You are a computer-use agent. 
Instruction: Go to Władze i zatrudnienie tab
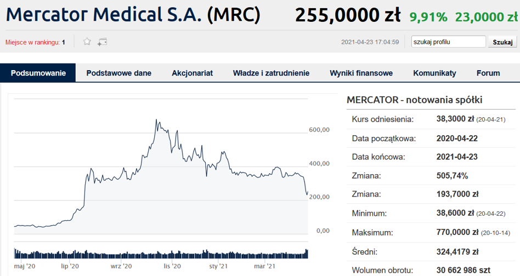pyautogui.click(x=271, y=73)
